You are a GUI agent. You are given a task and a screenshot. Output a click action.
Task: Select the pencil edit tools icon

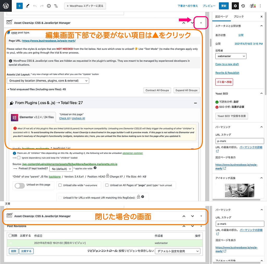(28, 6)
